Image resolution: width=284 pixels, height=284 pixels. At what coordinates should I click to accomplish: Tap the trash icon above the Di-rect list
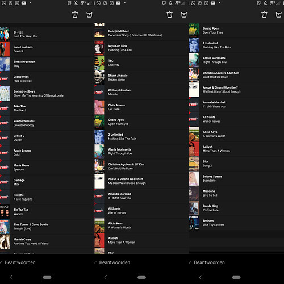75,15
